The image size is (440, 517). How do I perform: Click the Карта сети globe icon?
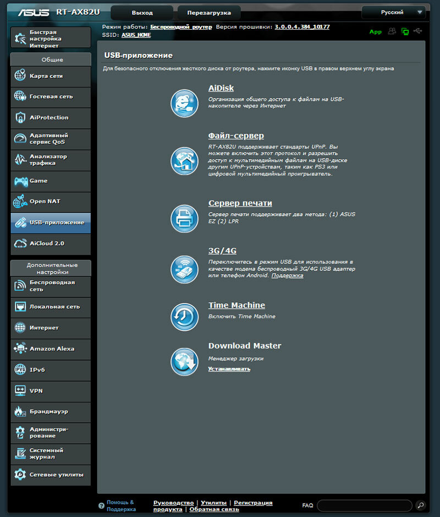click(x=20, y=75)
